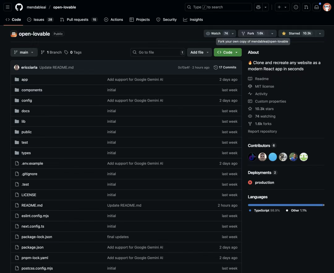Open the main branch selector dropdown
The image size is (334, 273).
pos(24,52)
